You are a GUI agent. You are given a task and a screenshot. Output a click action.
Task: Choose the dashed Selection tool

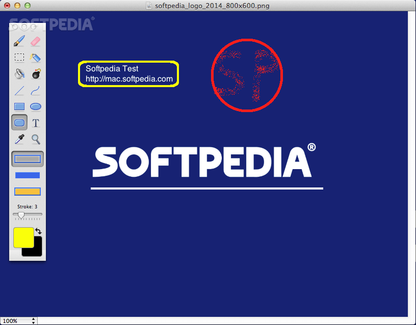tap(19, 57)
